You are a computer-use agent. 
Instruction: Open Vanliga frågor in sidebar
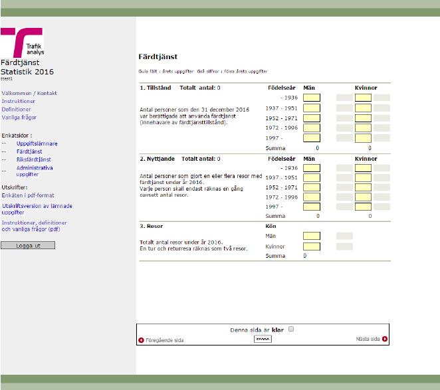tap(19, 118)
